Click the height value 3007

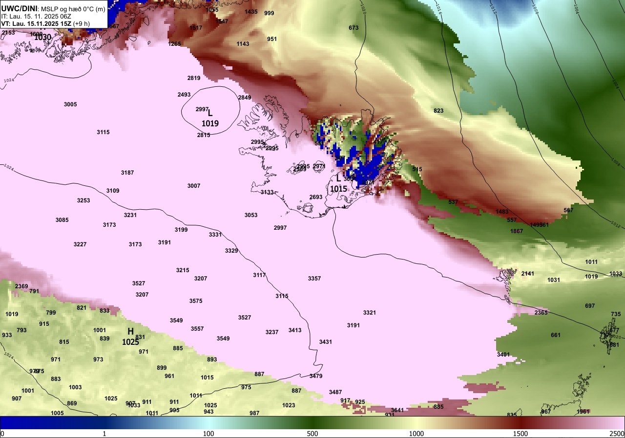[194, 186]
